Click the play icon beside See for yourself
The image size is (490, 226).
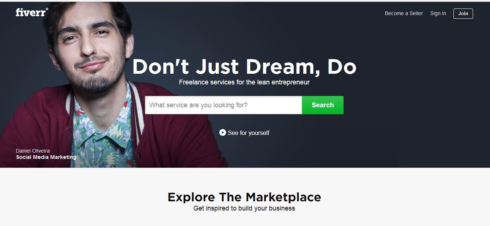(x=222, y=132)
